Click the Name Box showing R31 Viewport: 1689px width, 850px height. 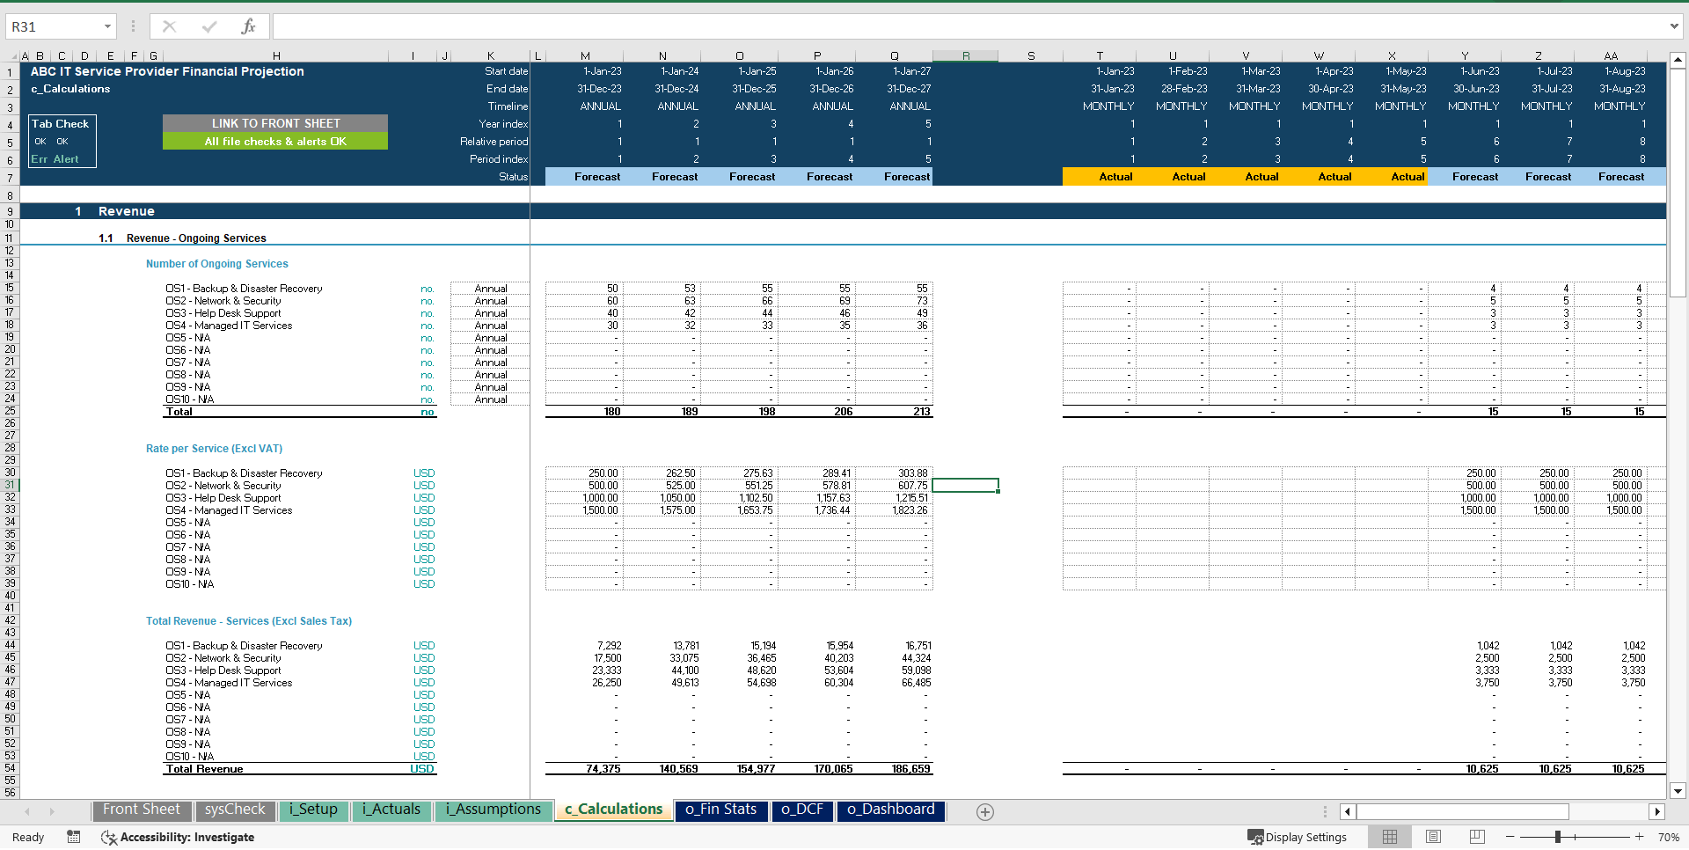point(53,26)
